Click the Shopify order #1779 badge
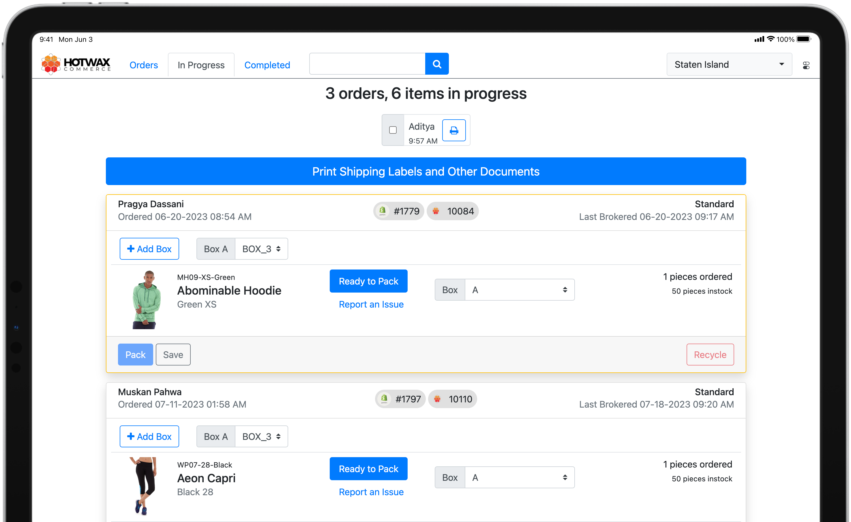Screen dimensions: 851x522 [x=399, y=211]
